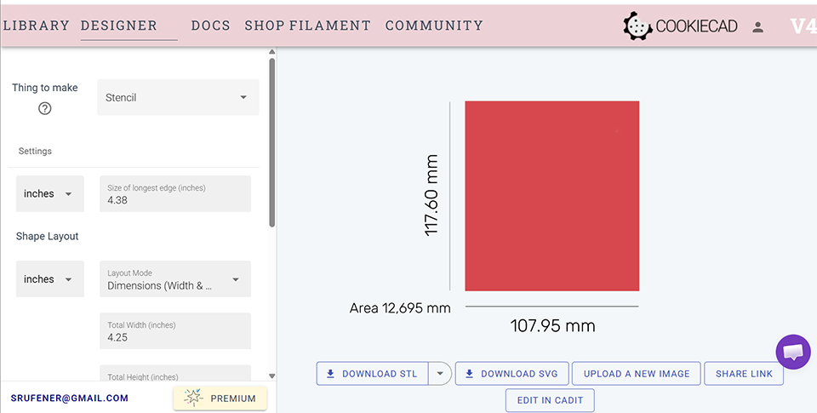Visit the Community page
Viewport: 817px width, 413px height.
[x=433, y=26]
